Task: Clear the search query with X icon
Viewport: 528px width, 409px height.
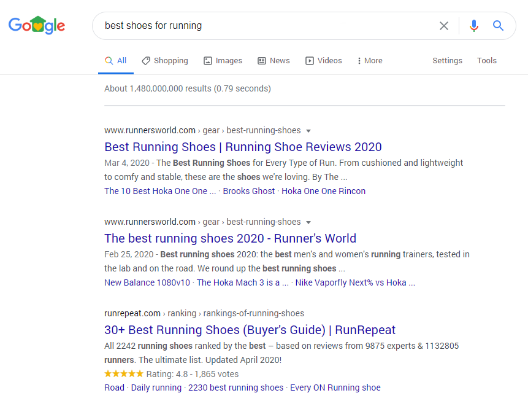Action: (x=444, y=26)
